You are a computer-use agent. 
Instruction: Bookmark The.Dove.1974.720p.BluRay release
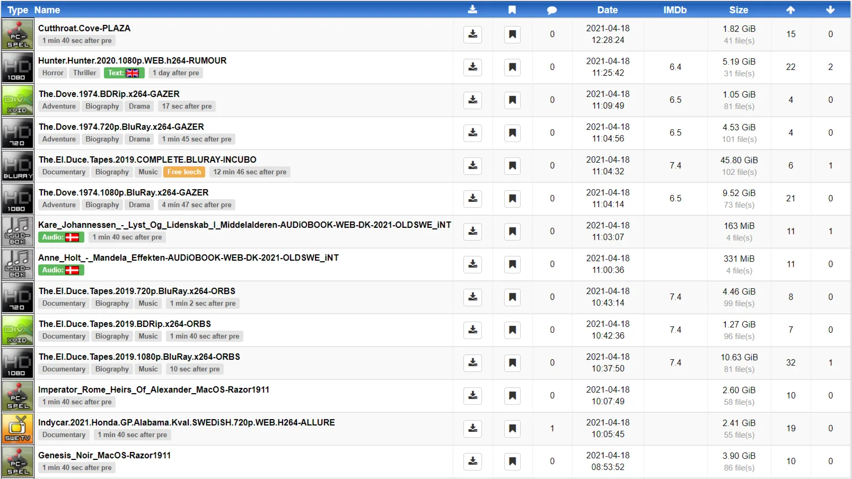tap(512, 133)
